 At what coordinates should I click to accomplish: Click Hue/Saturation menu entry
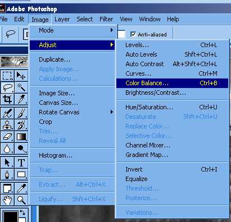172,107
